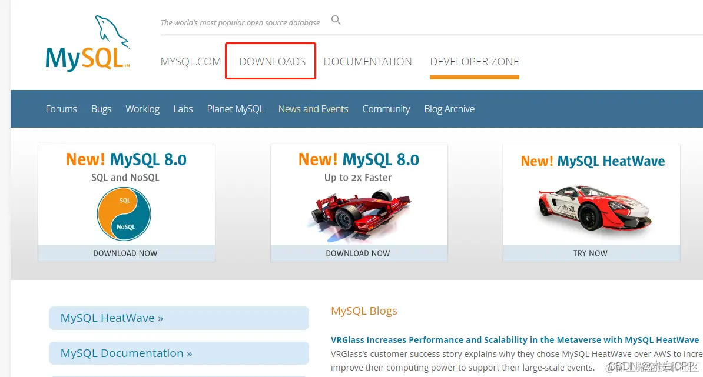Image resolution: width=703 pixels, height=377 pixels.
Task: Open the MySQL Documentation » link
Action: [179, 353]
